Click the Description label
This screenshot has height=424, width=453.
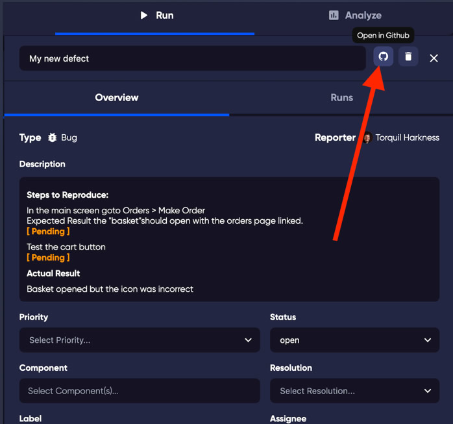[x=42, y=164]
